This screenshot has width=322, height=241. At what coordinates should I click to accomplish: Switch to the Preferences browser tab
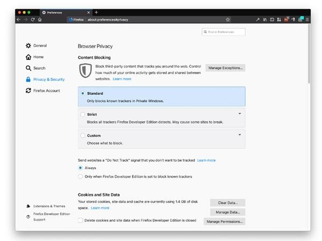pos(66,12)
